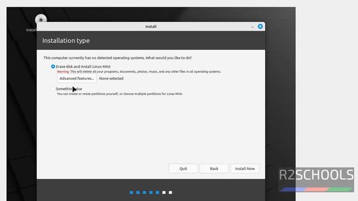The height and width of the screenshot is (201, 358).
Task: Open Advanced features dialog
Action: [77, 78]
